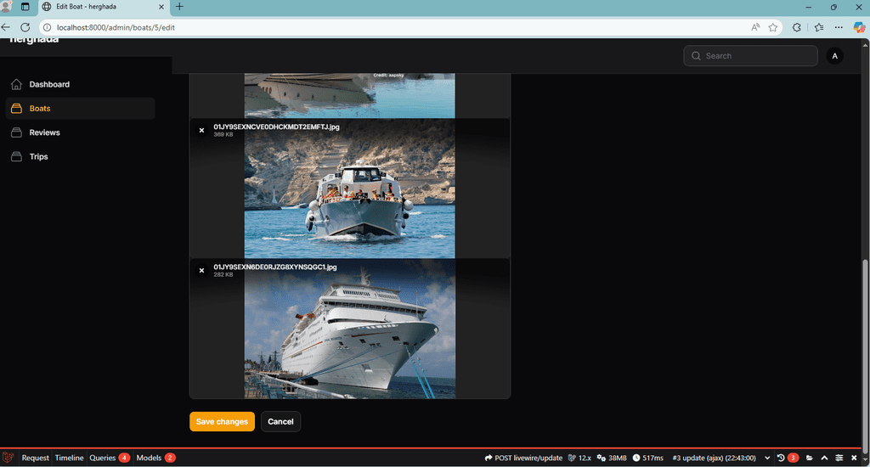Open the user avatar menu A
Image resolution: width=870 pixels, height=467 pixels.
pyautogui.click(x=834, y=56)
